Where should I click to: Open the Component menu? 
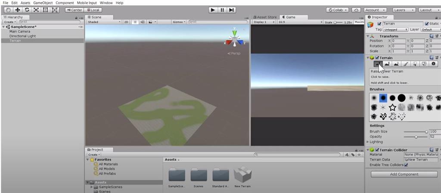coord(65,3)
